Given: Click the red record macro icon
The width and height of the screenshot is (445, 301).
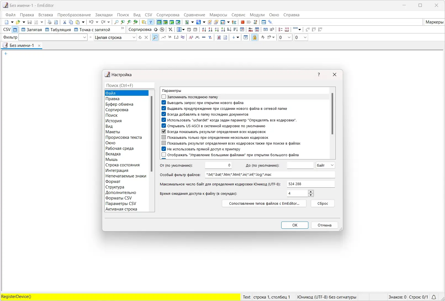Looking at the screenshot, I should (243, 22).
